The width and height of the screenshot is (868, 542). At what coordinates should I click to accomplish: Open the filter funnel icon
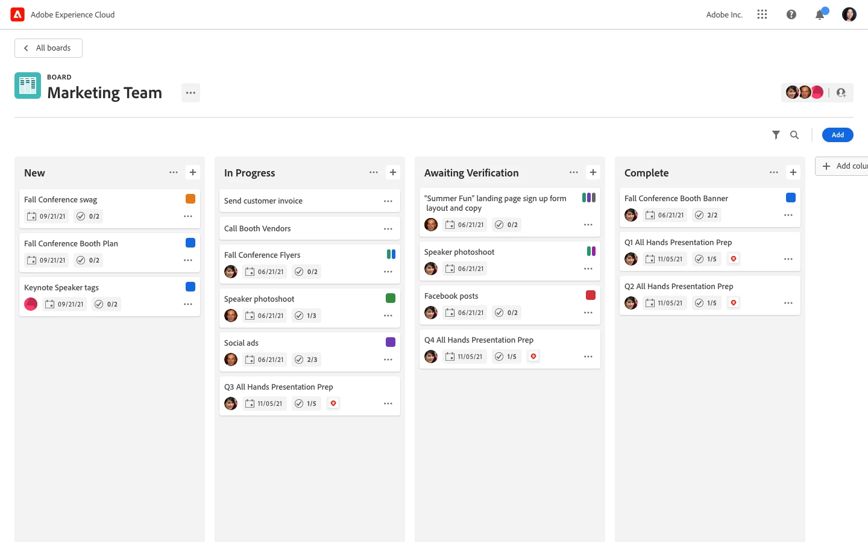[x=776, y=135]
